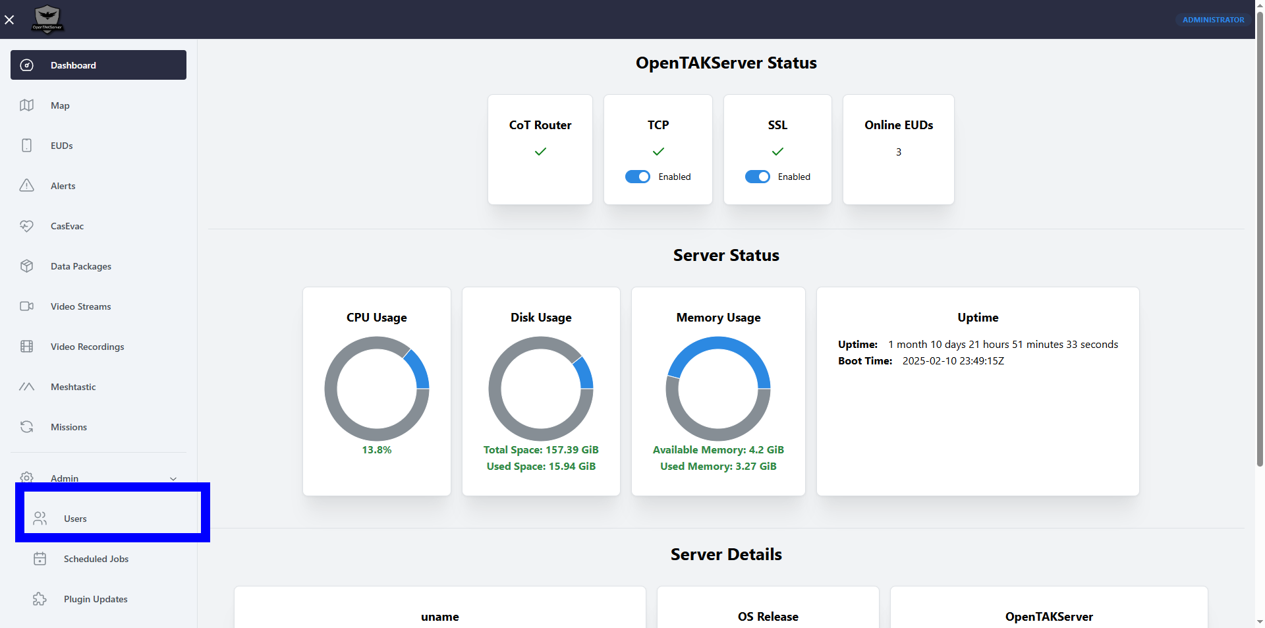Click the Meshtastic icon
1265x628 pixels.
(x=27, y=387)
